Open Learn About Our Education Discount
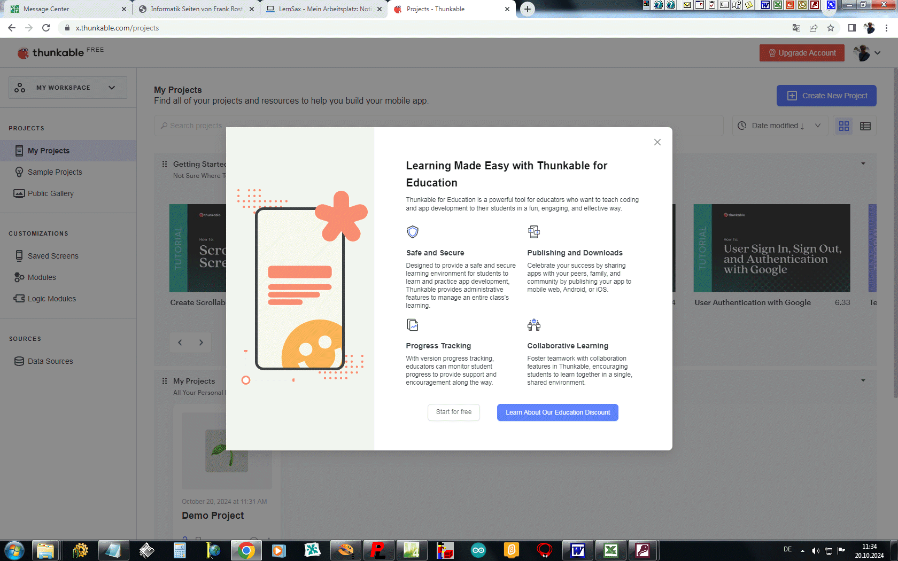898x561 pixels. (x=558, y=412)
